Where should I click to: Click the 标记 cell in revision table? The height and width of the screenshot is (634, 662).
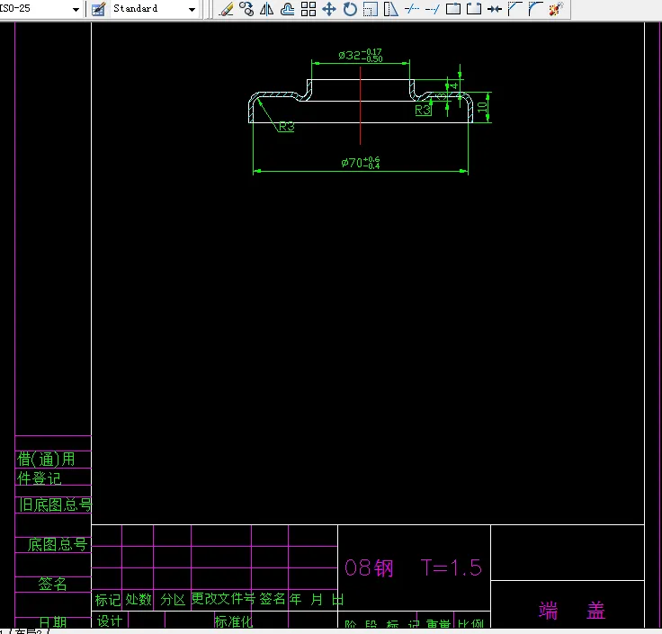click(x=107, y=600)
